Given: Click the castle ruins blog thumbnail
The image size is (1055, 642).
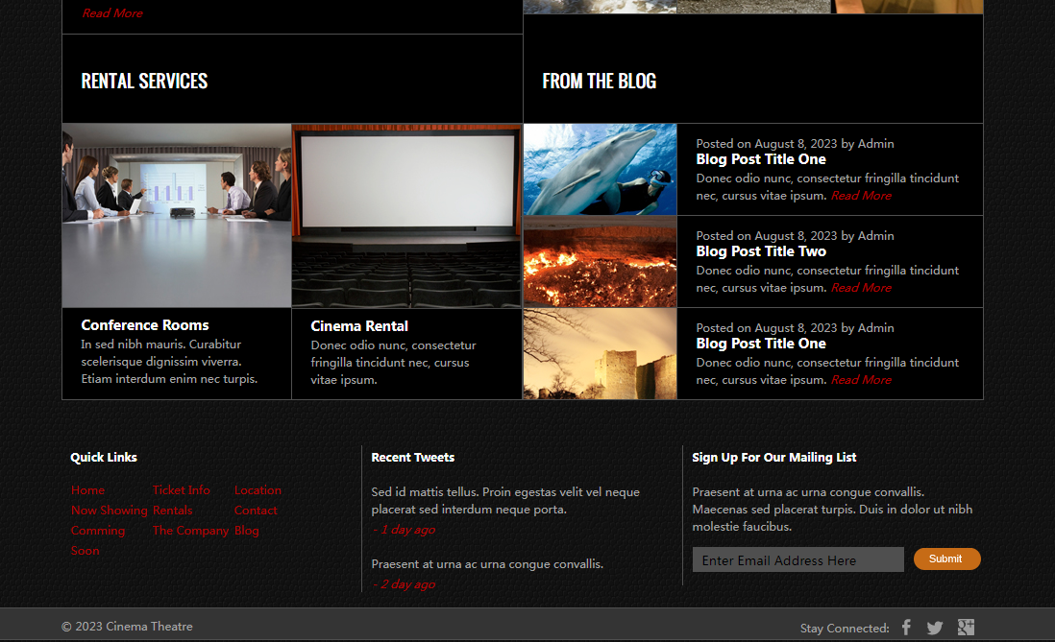Looking at the screenshot, I should pos(600,354).
